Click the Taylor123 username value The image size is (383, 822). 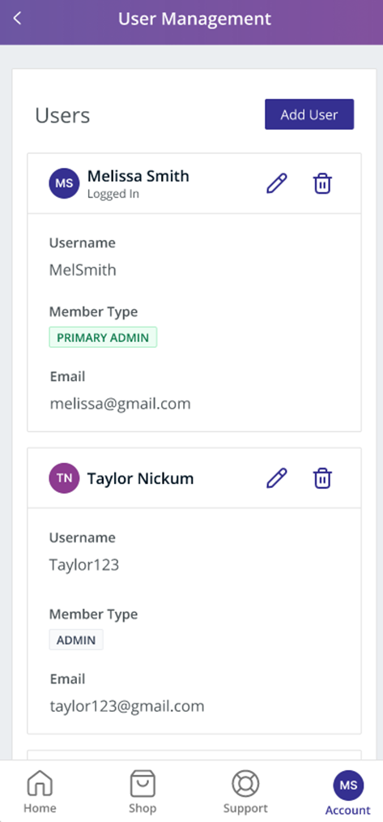tap(84, 565)
